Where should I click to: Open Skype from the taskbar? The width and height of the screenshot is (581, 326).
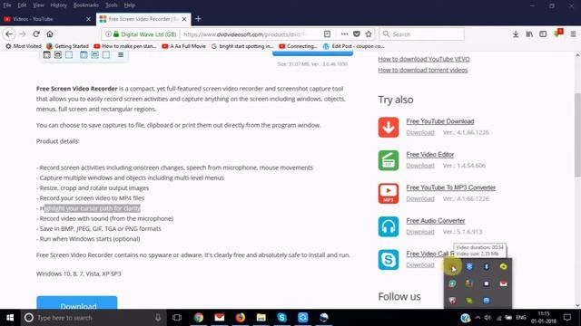pyautogui.click(x=282, y=318)
